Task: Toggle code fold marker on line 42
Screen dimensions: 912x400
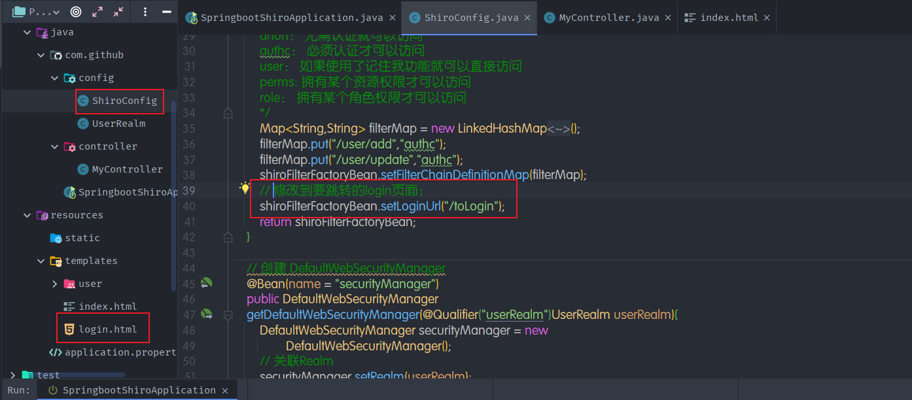Action: click(228, 237)
